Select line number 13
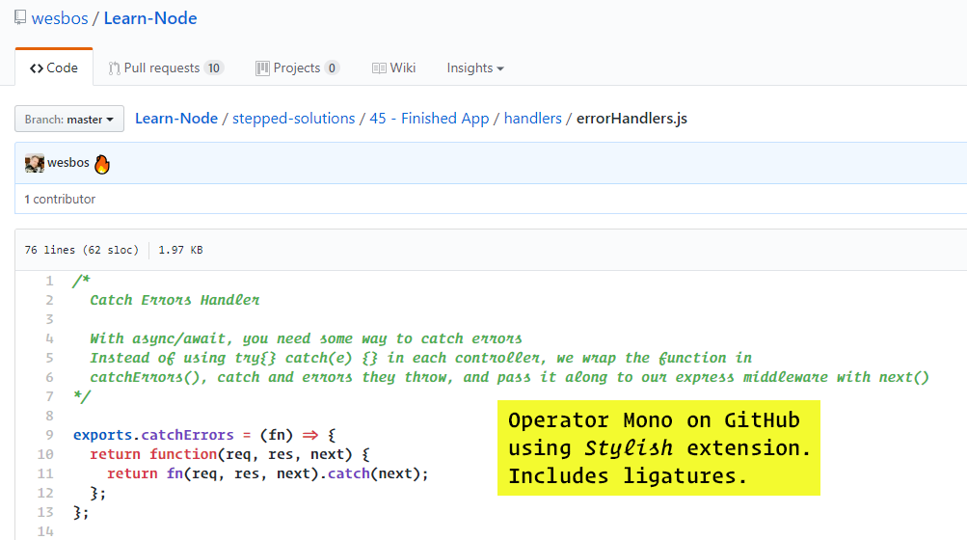This screenshot has width=967, height=540. [x=45, y=512]
